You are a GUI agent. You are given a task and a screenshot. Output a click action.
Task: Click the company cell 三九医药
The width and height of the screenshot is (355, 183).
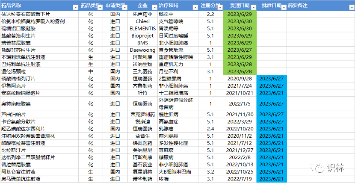(x=142, y=72)
